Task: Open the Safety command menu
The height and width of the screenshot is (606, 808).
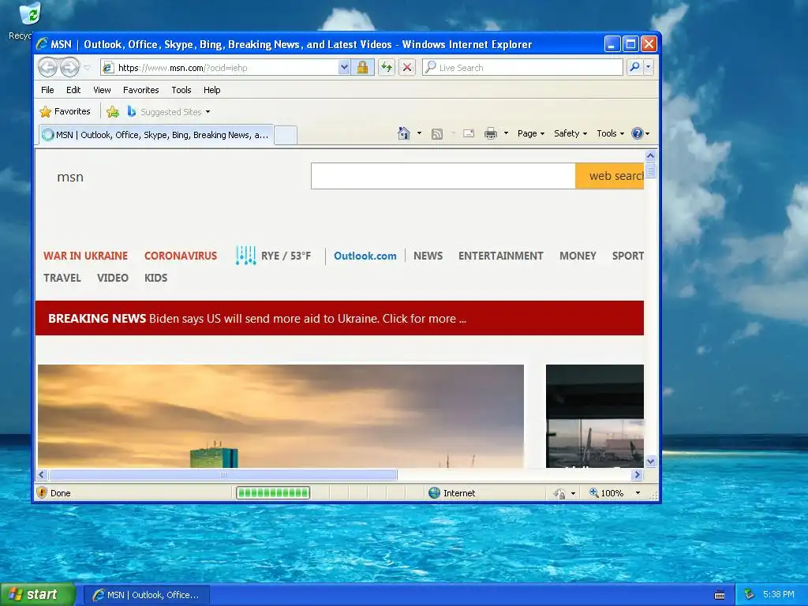Action: coord(570,133)
